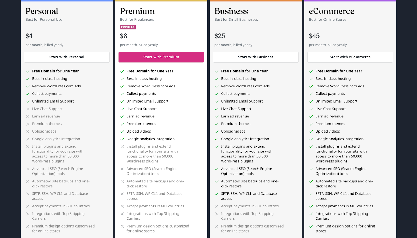Viewport: 417px width, 238px height.
Task: Click Premium plan's Remove WordPress.com Ads text
Action: 151,86
